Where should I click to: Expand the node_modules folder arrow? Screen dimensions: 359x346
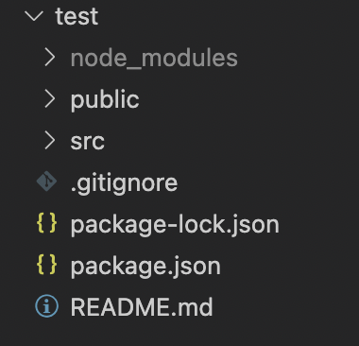click(50, 57)
